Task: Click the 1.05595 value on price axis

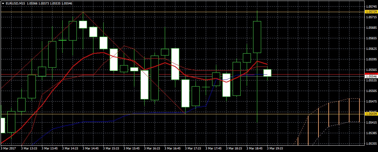Action: click(x=371, y=59)
